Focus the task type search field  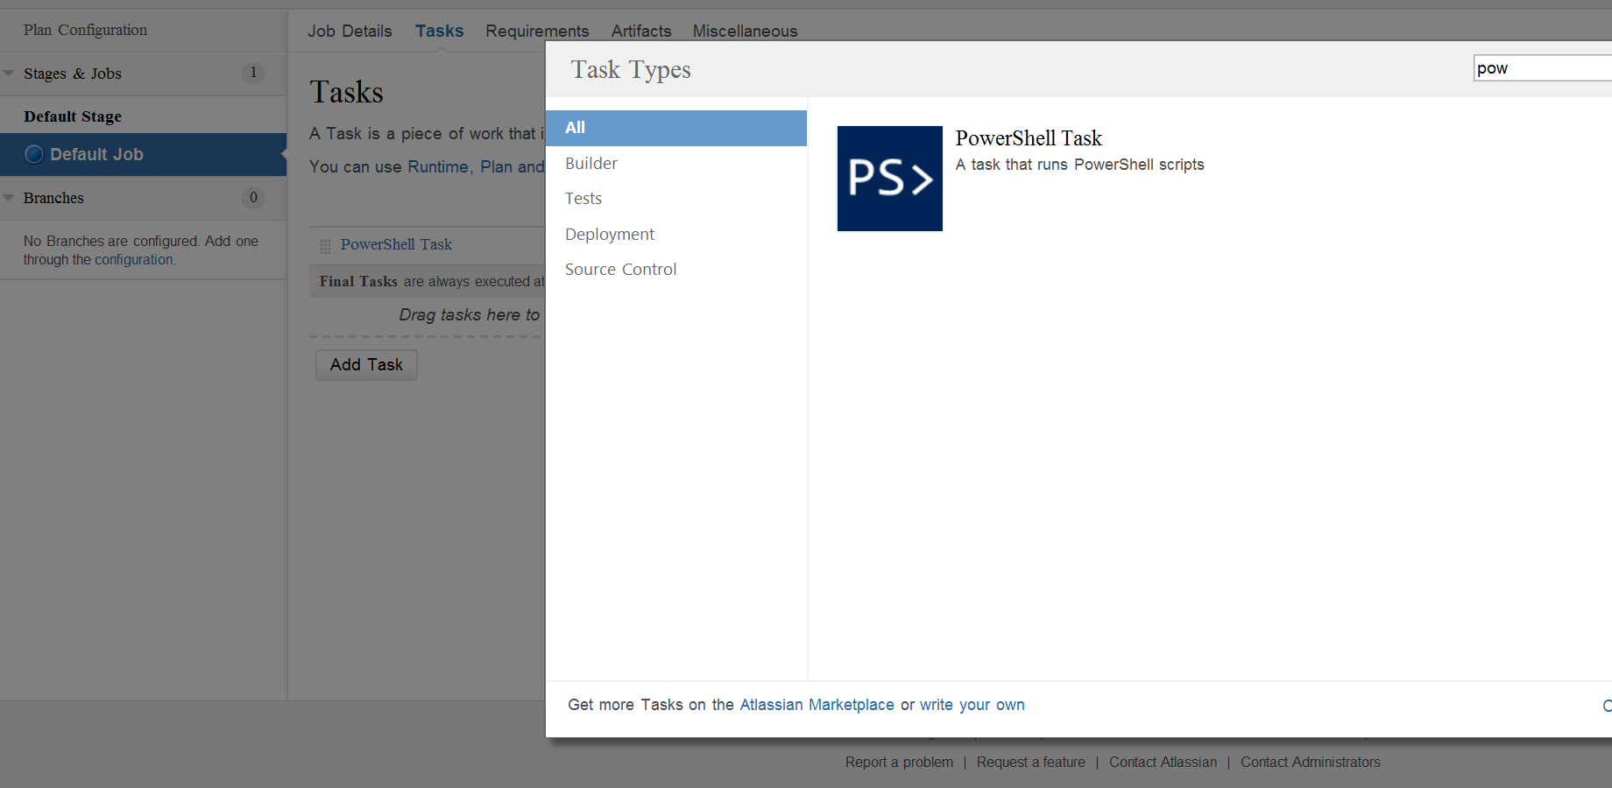click(x=1543, y=68)
